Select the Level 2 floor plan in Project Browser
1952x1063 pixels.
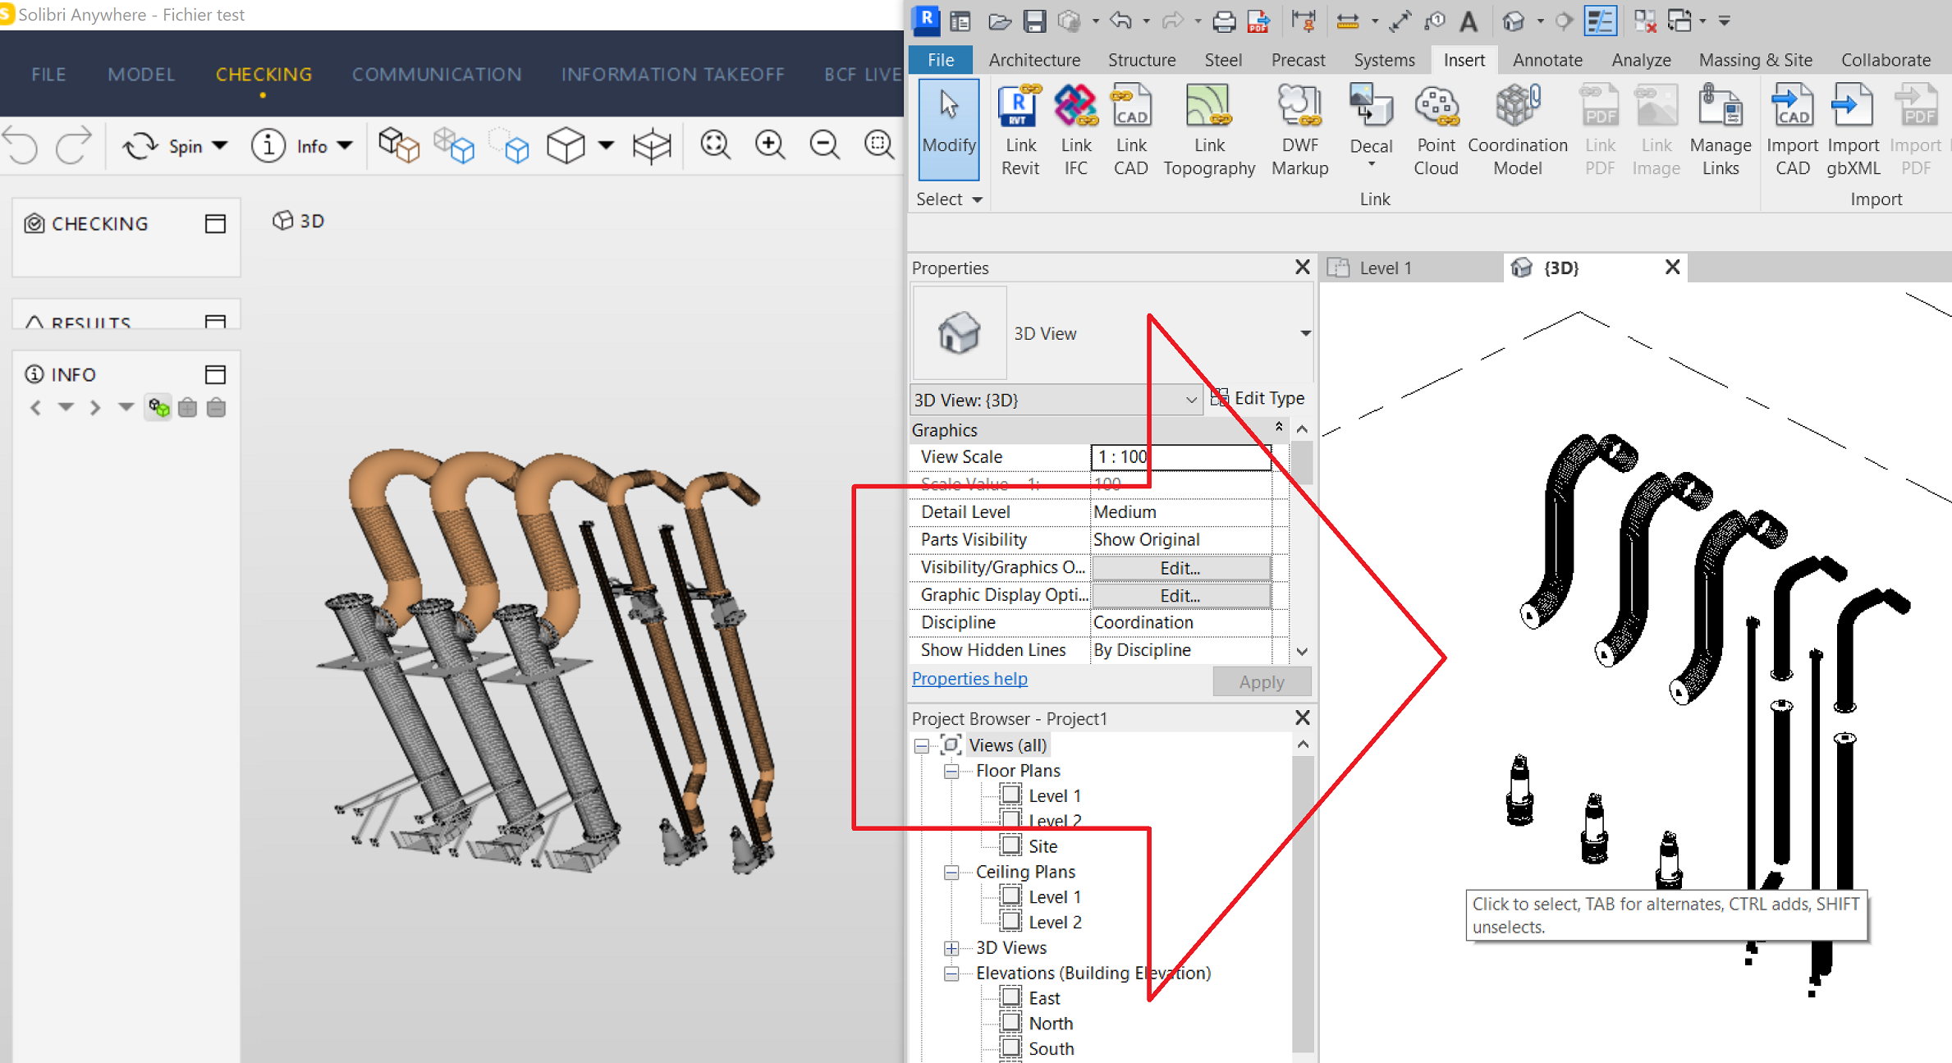click(x=1054, y=819)
